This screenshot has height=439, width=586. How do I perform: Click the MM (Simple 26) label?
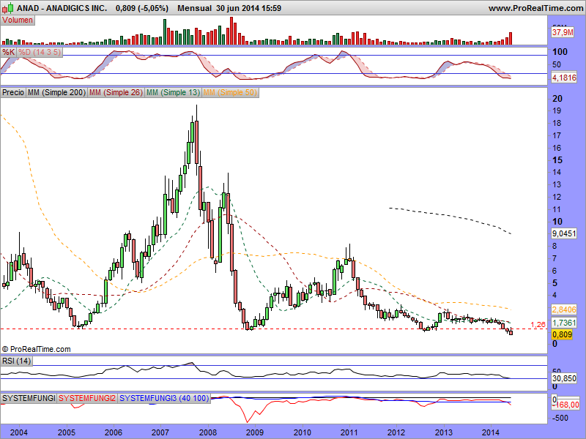coord(116,92)
